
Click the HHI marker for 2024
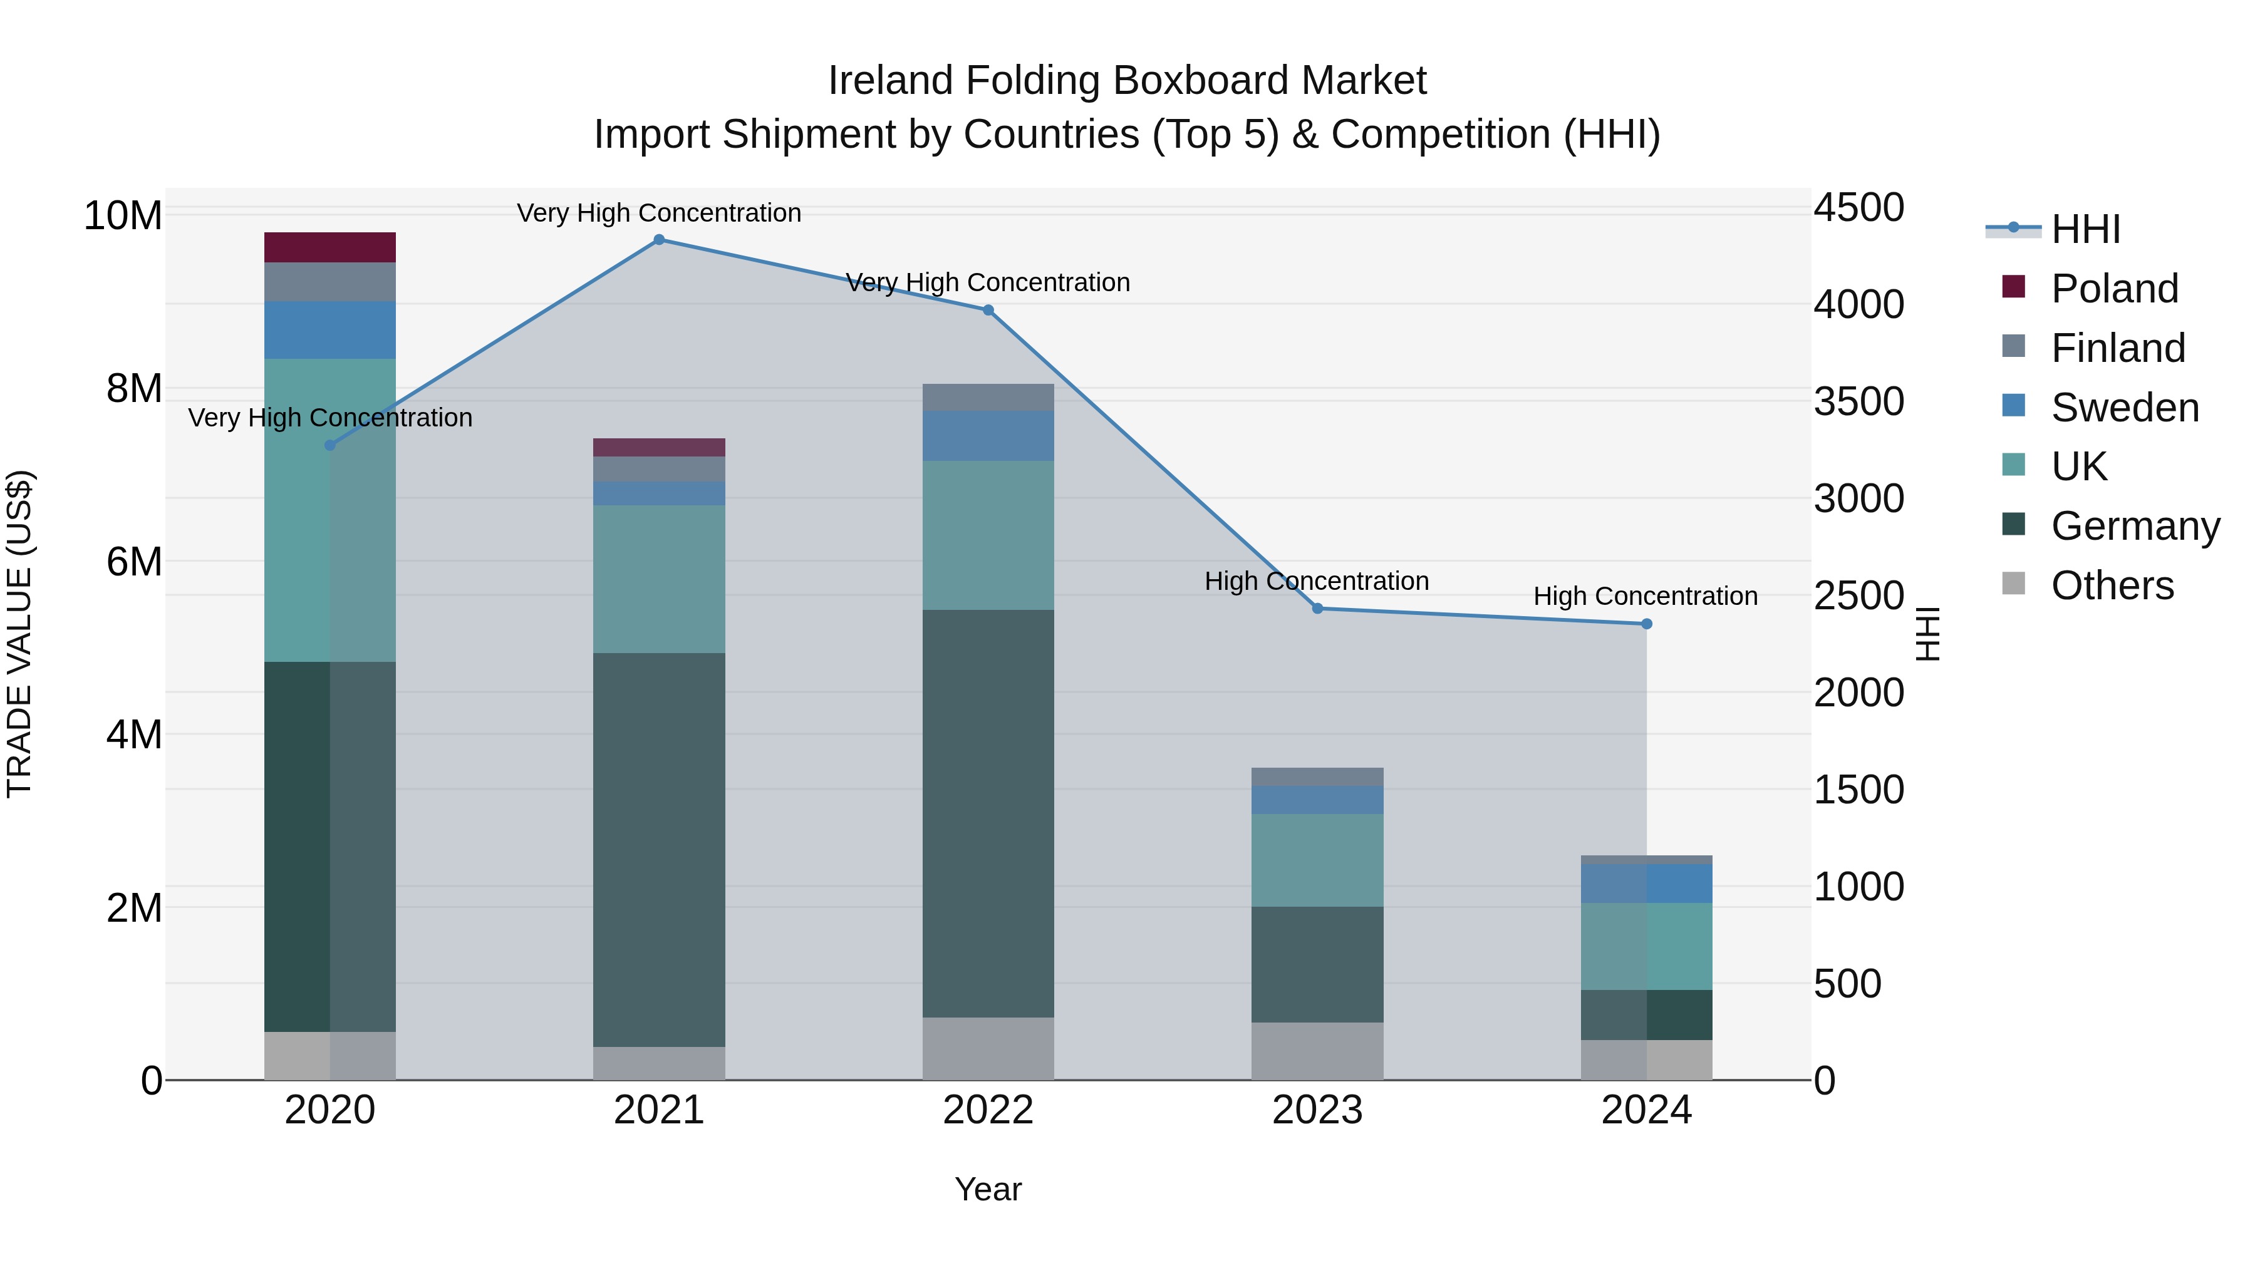1647,624
